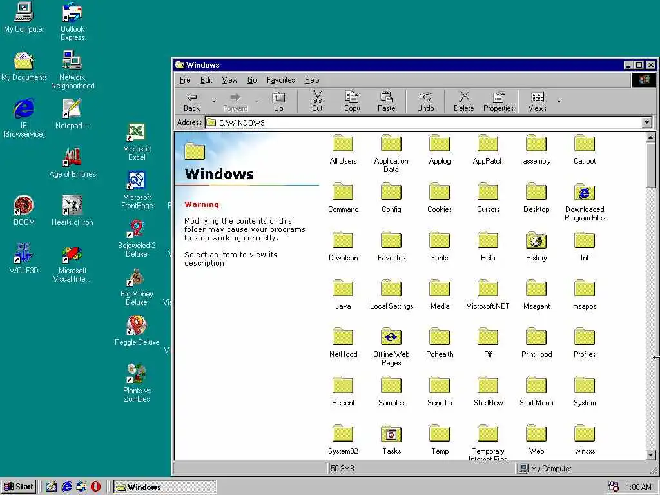
Task: Click the Paste clipboard icon
Action: (x=387, y=97)
